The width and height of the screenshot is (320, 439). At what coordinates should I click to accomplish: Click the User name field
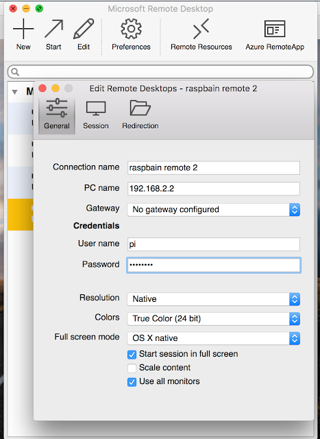click(214, 244)
